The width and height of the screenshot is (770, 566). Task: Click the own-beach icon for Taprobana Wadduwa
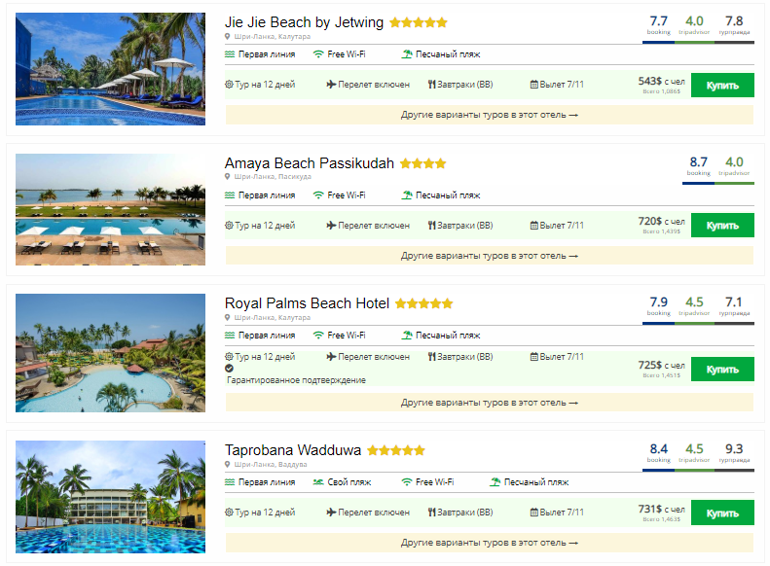[318, 482]
